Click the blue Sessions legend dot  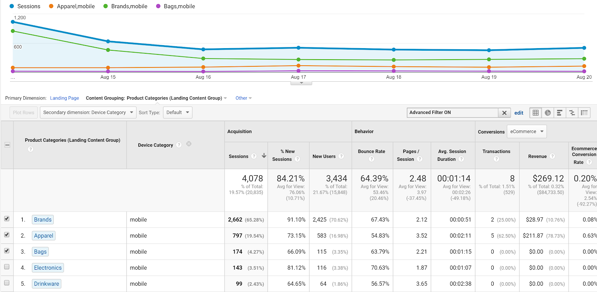tap(12, 6)
